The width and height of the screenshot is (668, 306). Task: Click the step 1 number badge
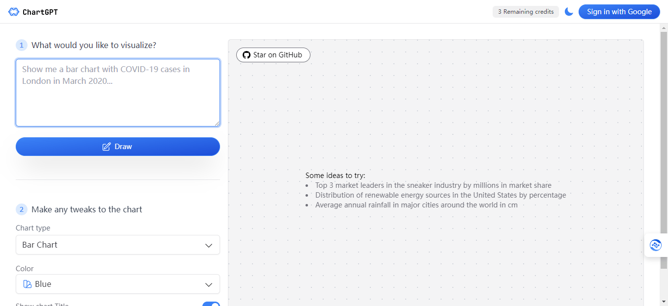pos(22,45)
